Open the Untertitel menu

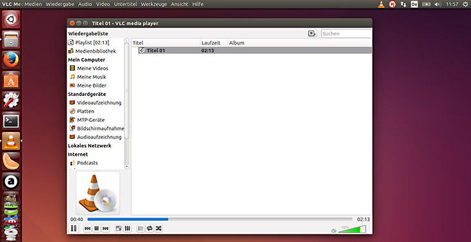click(125, 5)
